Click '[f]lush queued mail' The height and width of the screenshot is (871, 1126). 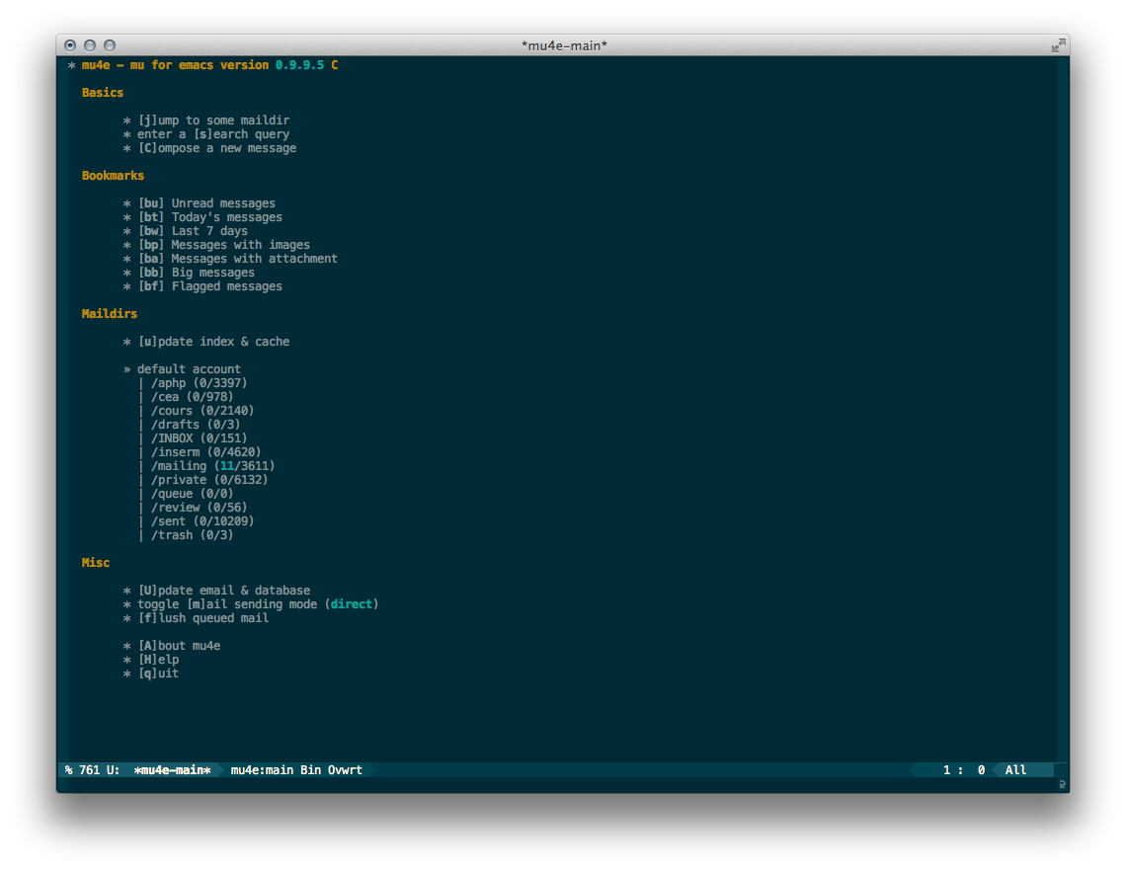click(x=203, y=617)
